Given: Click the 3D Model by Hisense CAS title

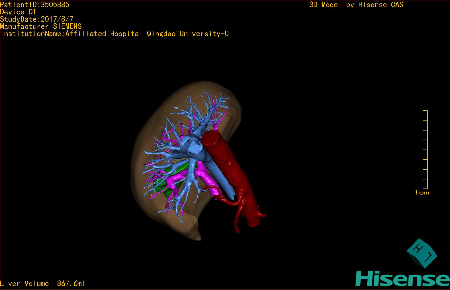Looking at the screenshot, I should pos(356,5).
